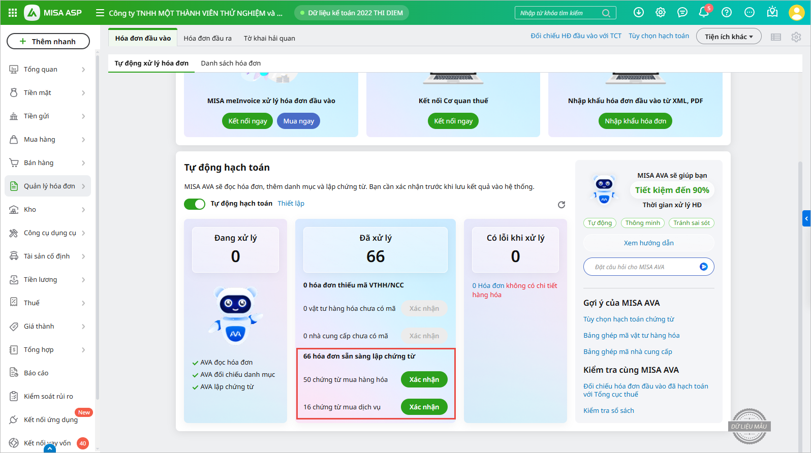Open the Danh sách hóa đơn tab
This screenshot has width=811, height=453.
pos(231,63)
